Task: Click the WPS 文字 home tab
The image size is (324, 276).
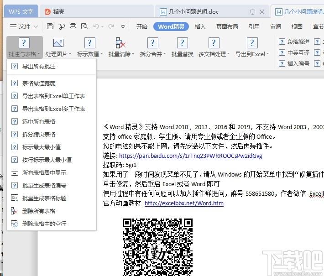Action: pos(21,11)
